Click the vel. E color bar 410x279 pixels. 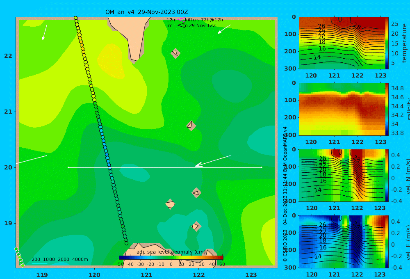coord(387,242)
